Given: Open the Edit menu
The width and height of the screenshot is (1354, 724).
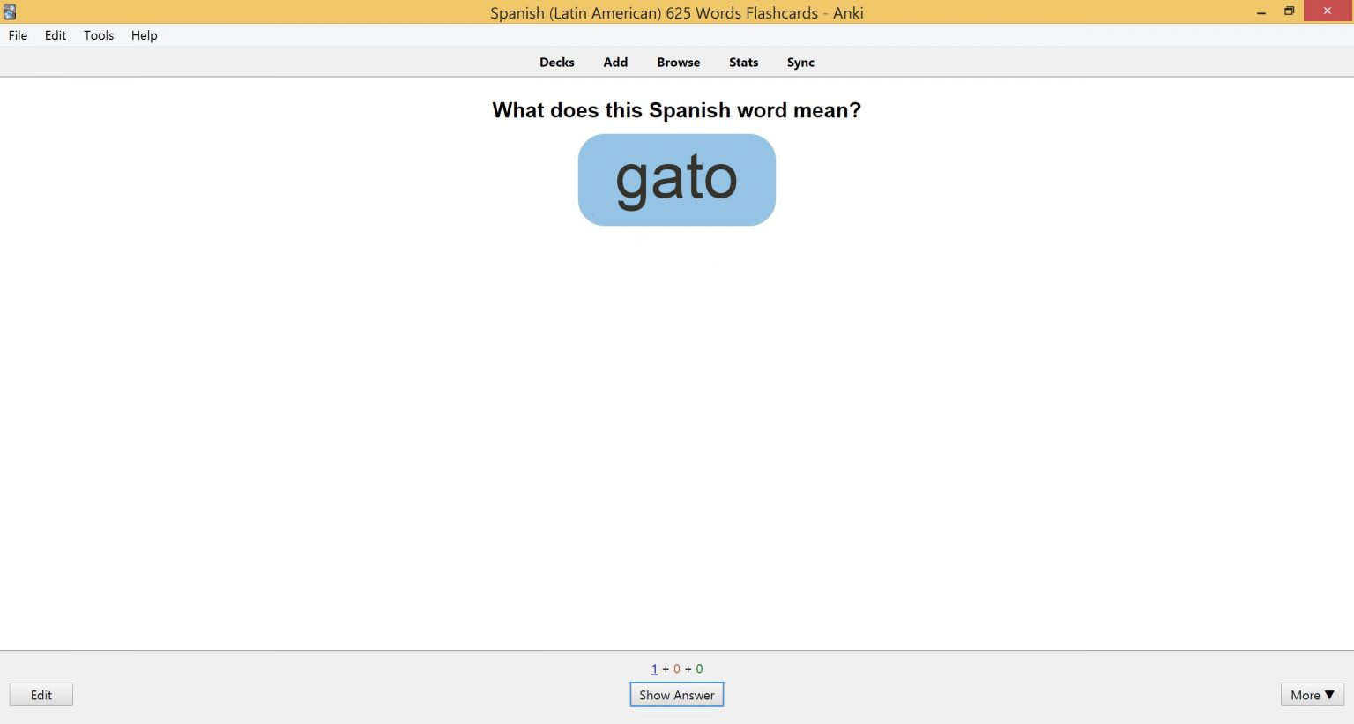Looking at the screenshot, I should coord(55,35).
